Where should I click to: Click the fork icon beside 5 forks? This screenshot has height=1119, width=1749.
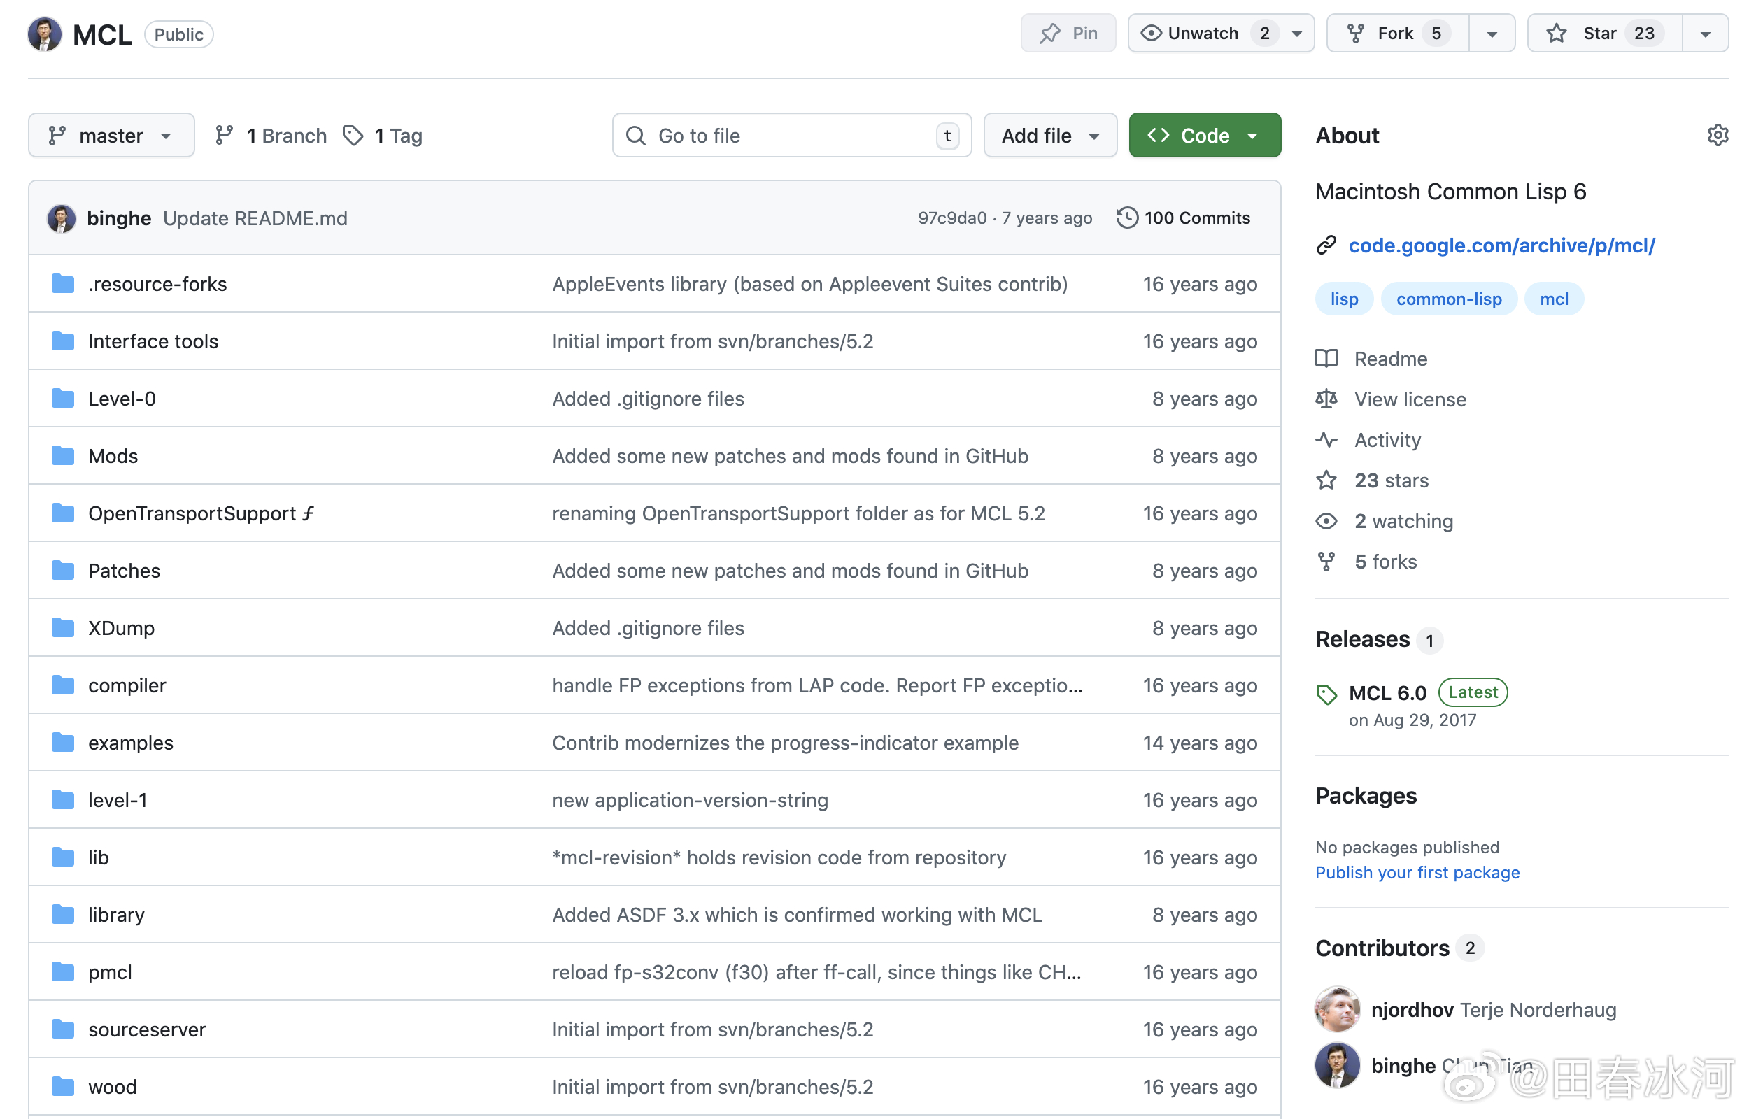click(x=1326, y=562)
